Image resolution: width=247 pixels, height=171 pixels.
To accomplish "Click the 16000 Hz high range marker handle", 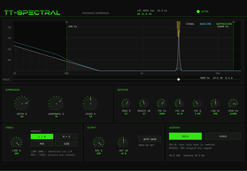I will pyautogui.click(x=234, y=22).
